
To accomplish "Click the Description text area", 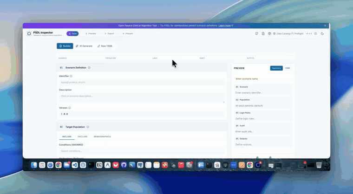I will 142,97.
